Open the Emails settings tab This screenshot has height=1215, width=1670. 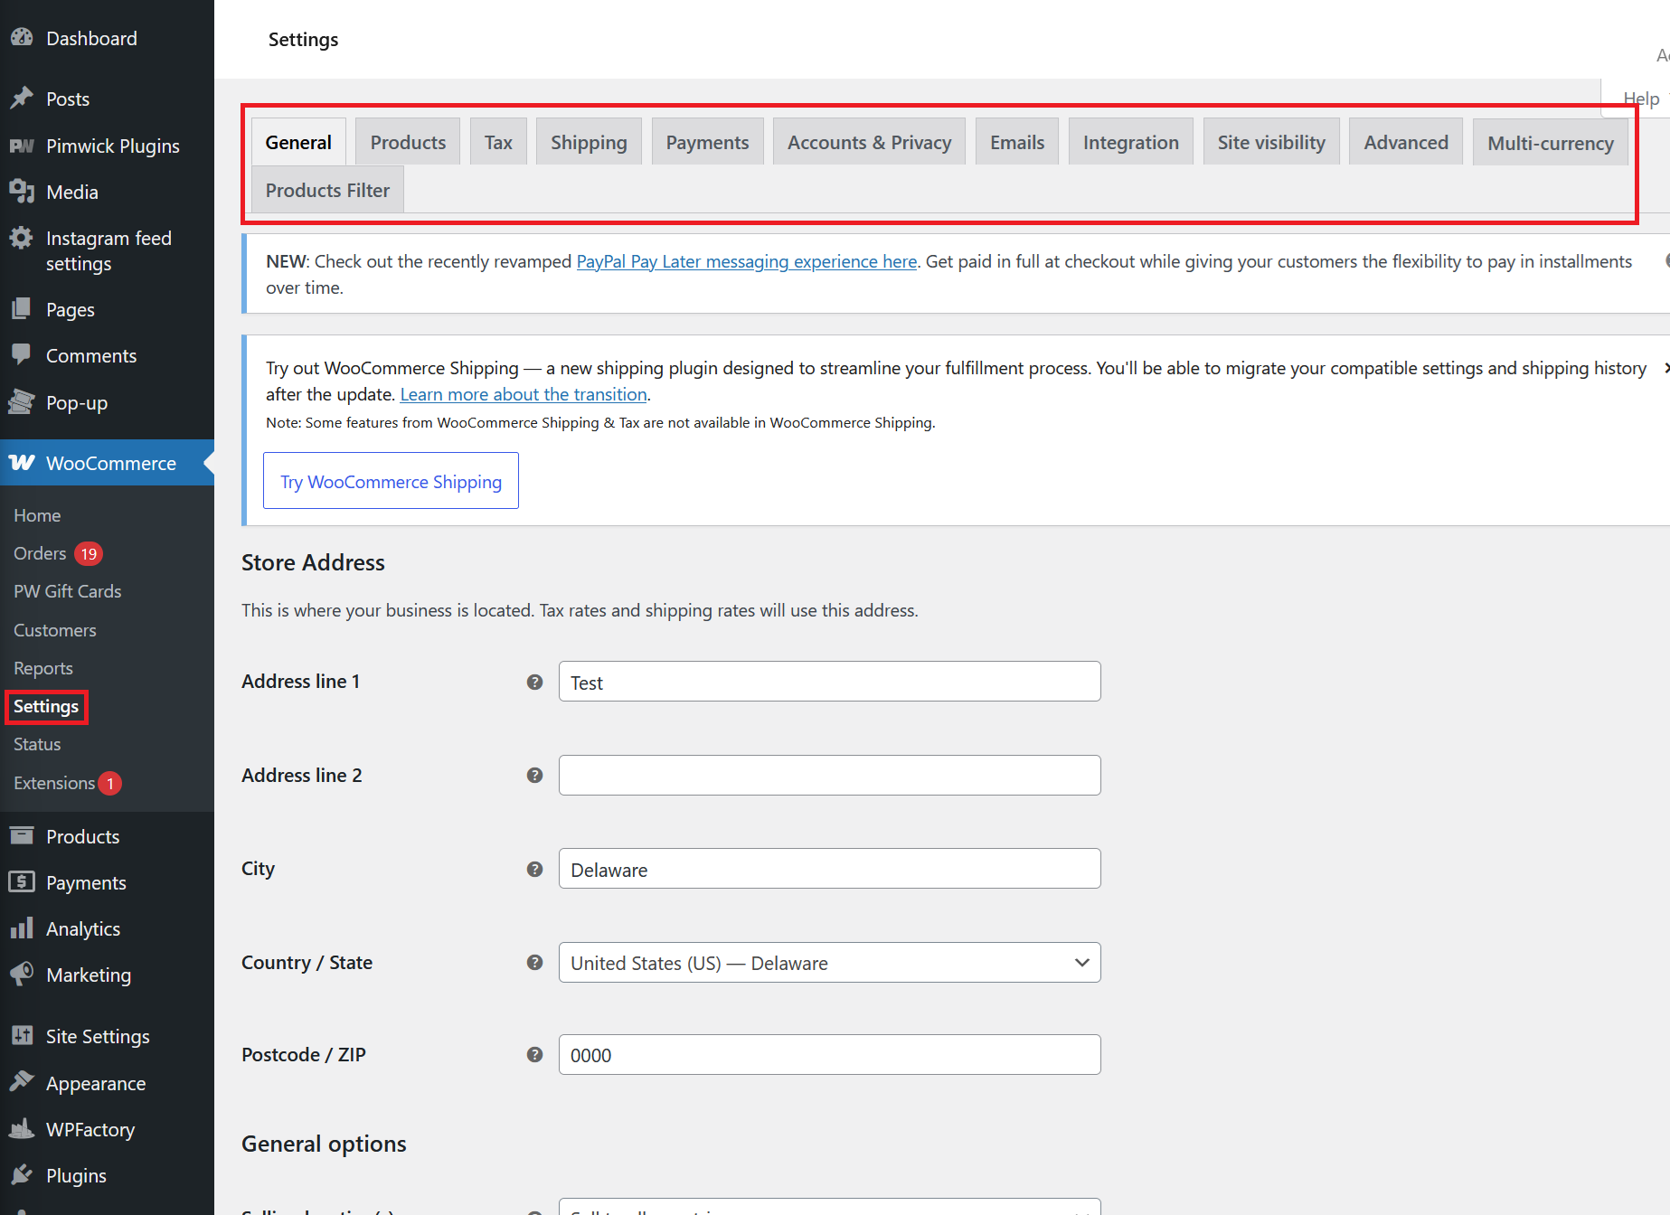pyautogui.click(x=1017, y=142)
